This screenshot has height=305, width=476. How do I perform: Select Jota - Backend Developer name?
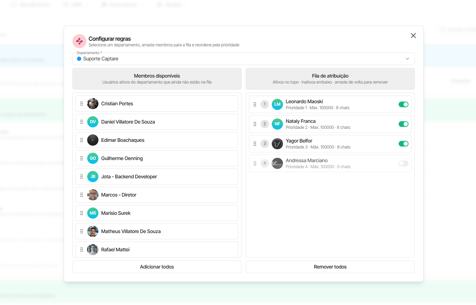click(x=129, y=177)
